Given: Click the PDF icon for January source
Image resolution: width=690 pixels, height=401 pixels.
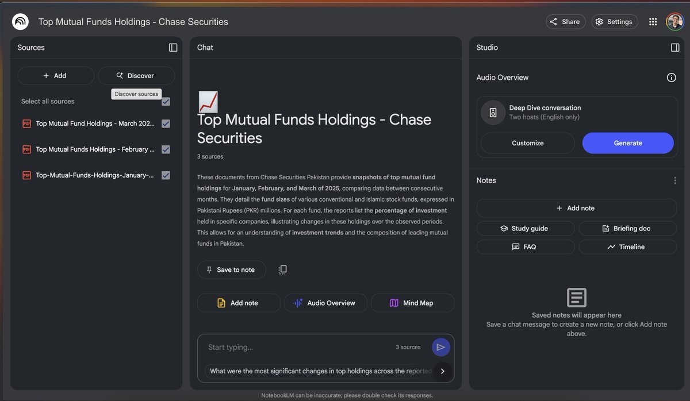Looking at the screenshot, I should pyautogui.click(x=26, y=175).
